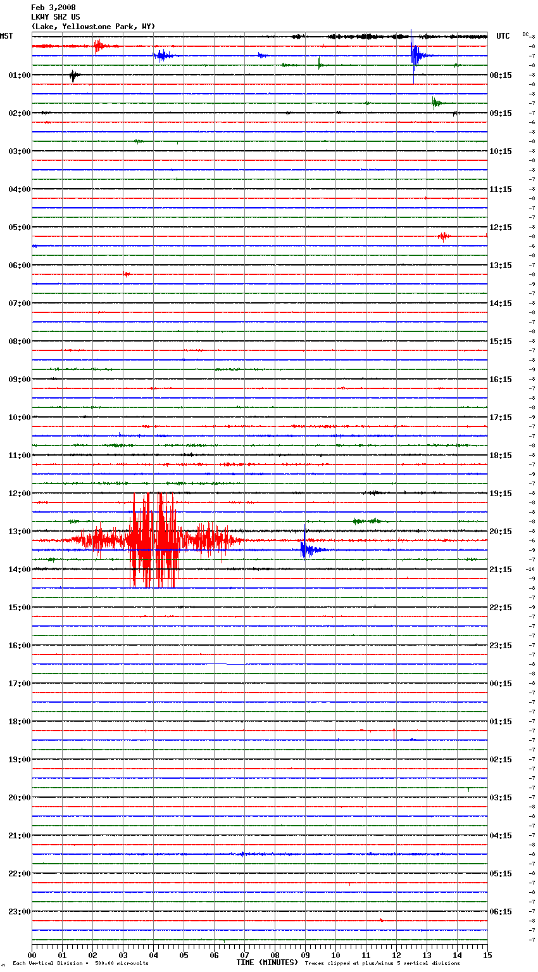Click the '16:15' UTC time label

point(501,380)
